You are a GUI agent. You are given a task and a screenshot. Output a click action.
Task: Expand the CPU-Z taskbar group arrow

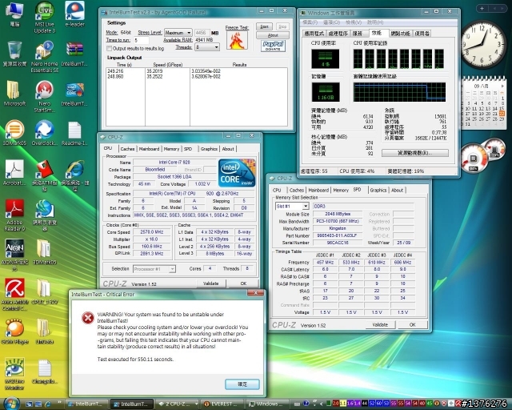pyautogui.click(x=196, y=404)
